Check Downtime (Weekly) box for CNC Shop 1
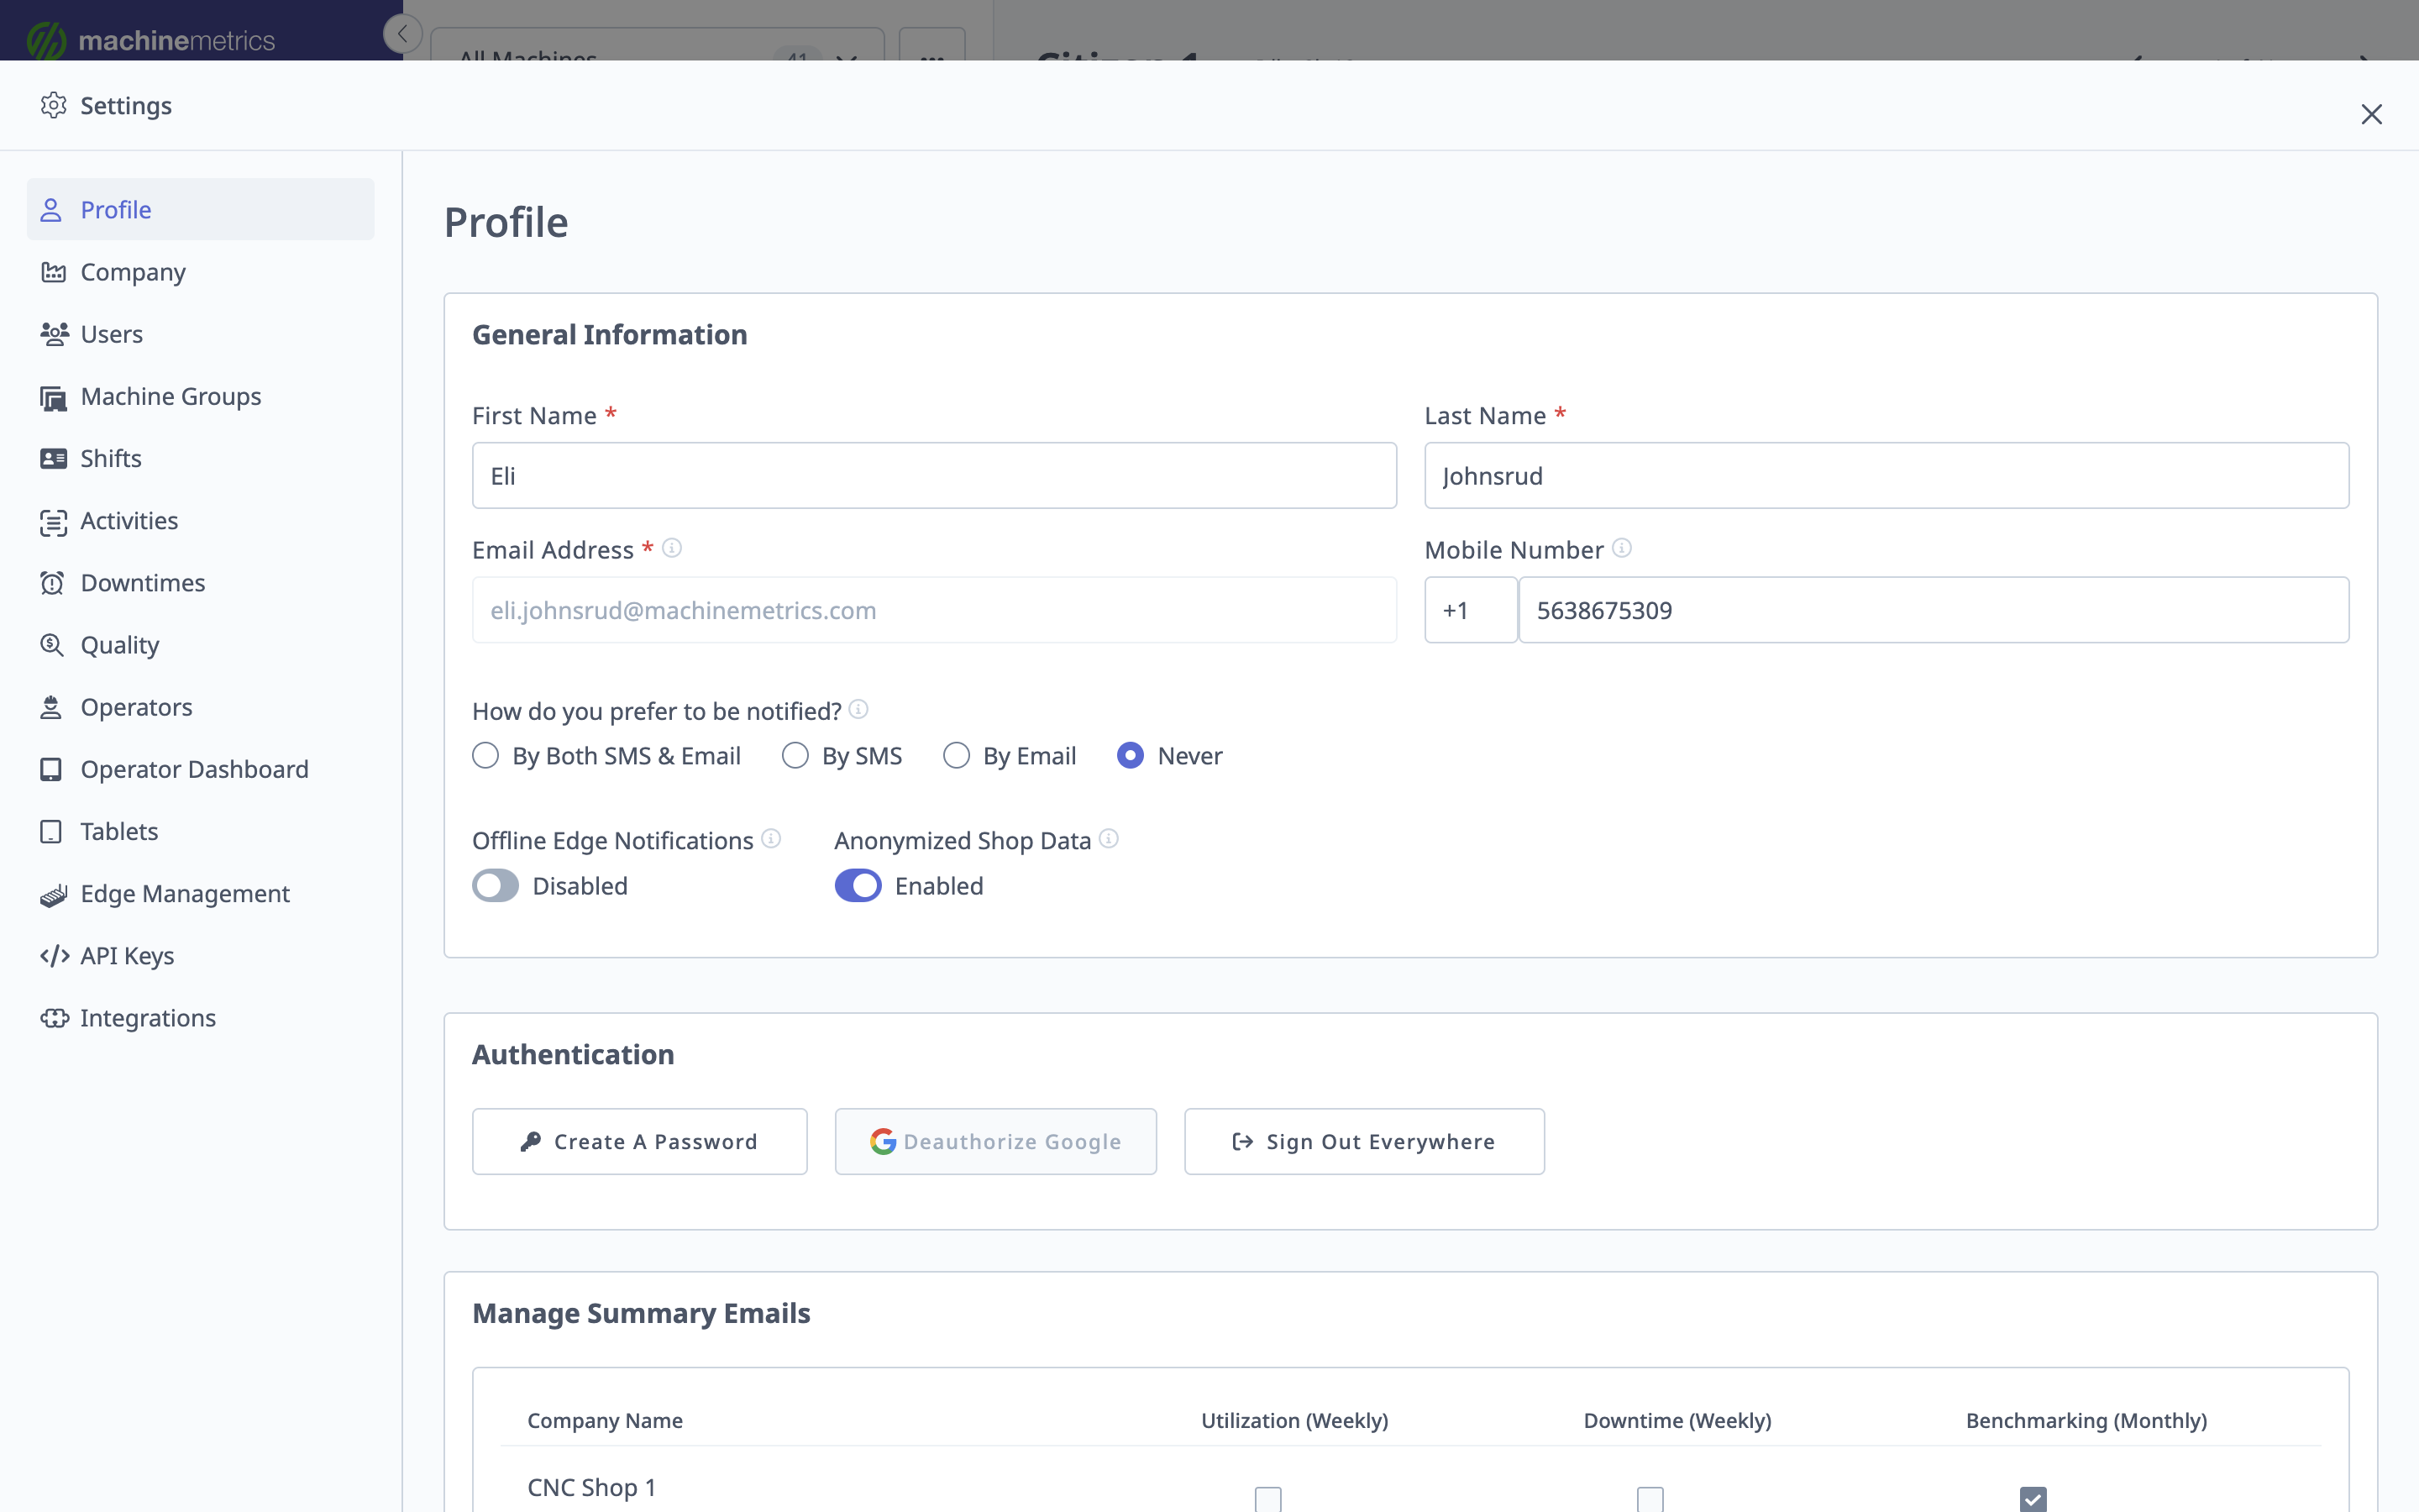The image size is (2419, 1512). [x=1650, y=1499]
